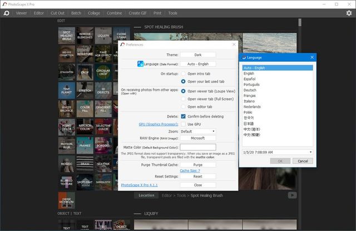Viewport: 356px width, 231px height.
Task: Open the settings gear icon
Action: (348, 12)
